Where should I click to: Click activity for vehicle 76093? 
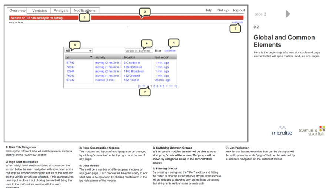coord(108,76)
